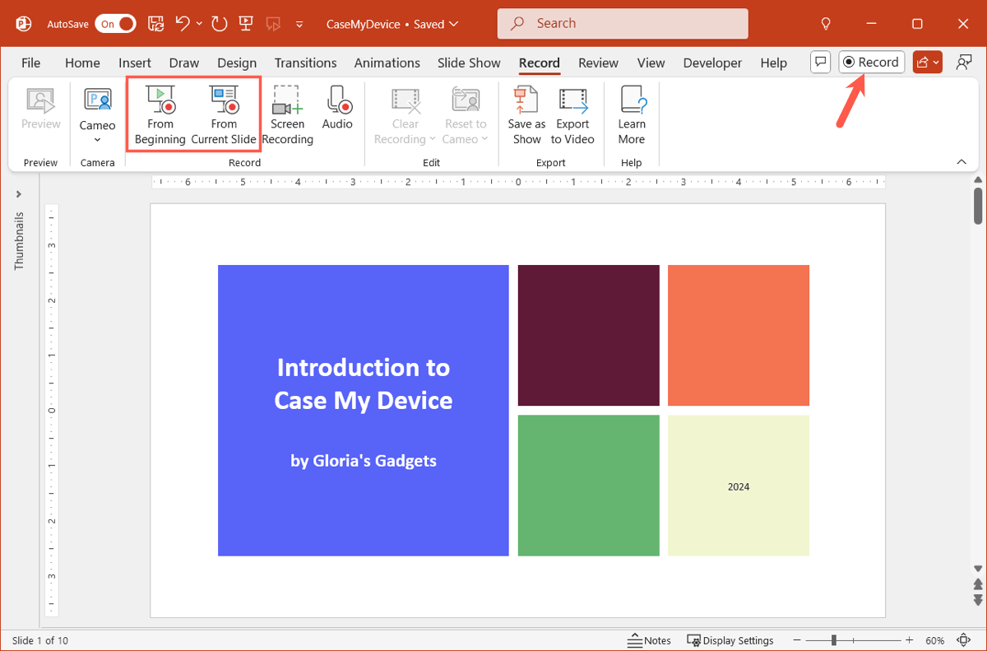Open the Help tab
Image resolution: width=987 pixels, height=651 pixels.
click(x=773, y=63)
